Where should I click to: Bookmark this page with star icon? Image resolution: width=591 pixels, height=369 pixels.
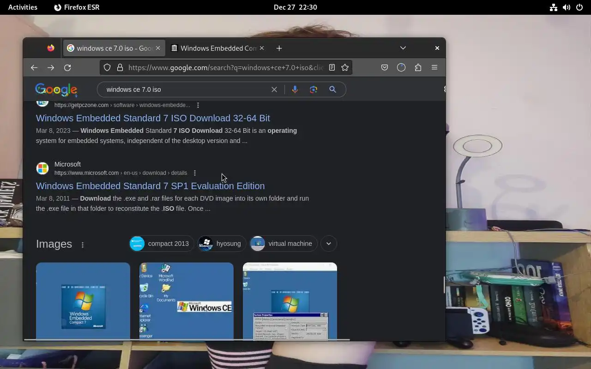pyautogui.click(x=345, y=67)
